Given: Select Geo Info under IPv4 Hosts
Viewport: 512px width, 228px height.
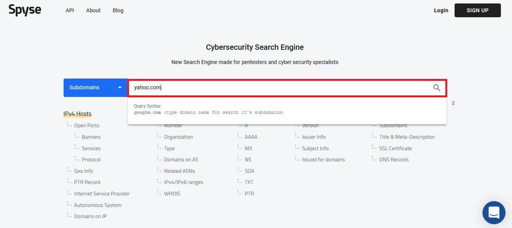Looking at the screenshot, I should click(83, 171).
